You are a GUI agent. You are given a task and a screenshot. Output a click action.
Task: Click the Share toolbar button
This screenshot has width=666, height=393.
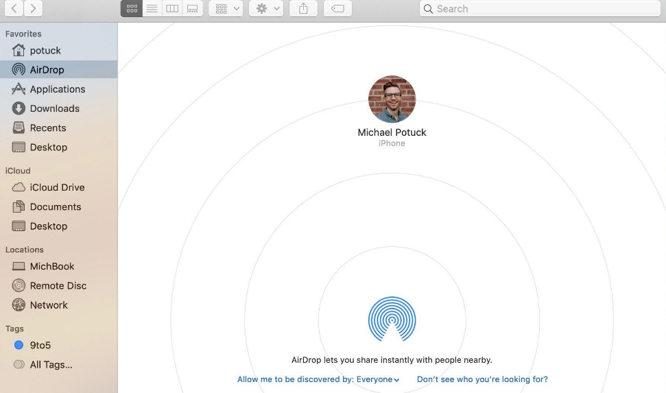point(303,8)
